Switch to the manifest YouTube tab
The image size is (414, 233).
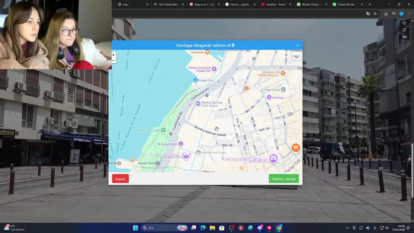pyautogui.click(x=276, y=5)
